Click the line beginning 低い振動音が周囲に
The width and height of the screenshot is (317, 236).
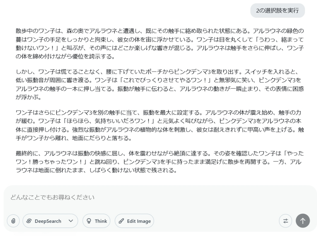(158, 80)
